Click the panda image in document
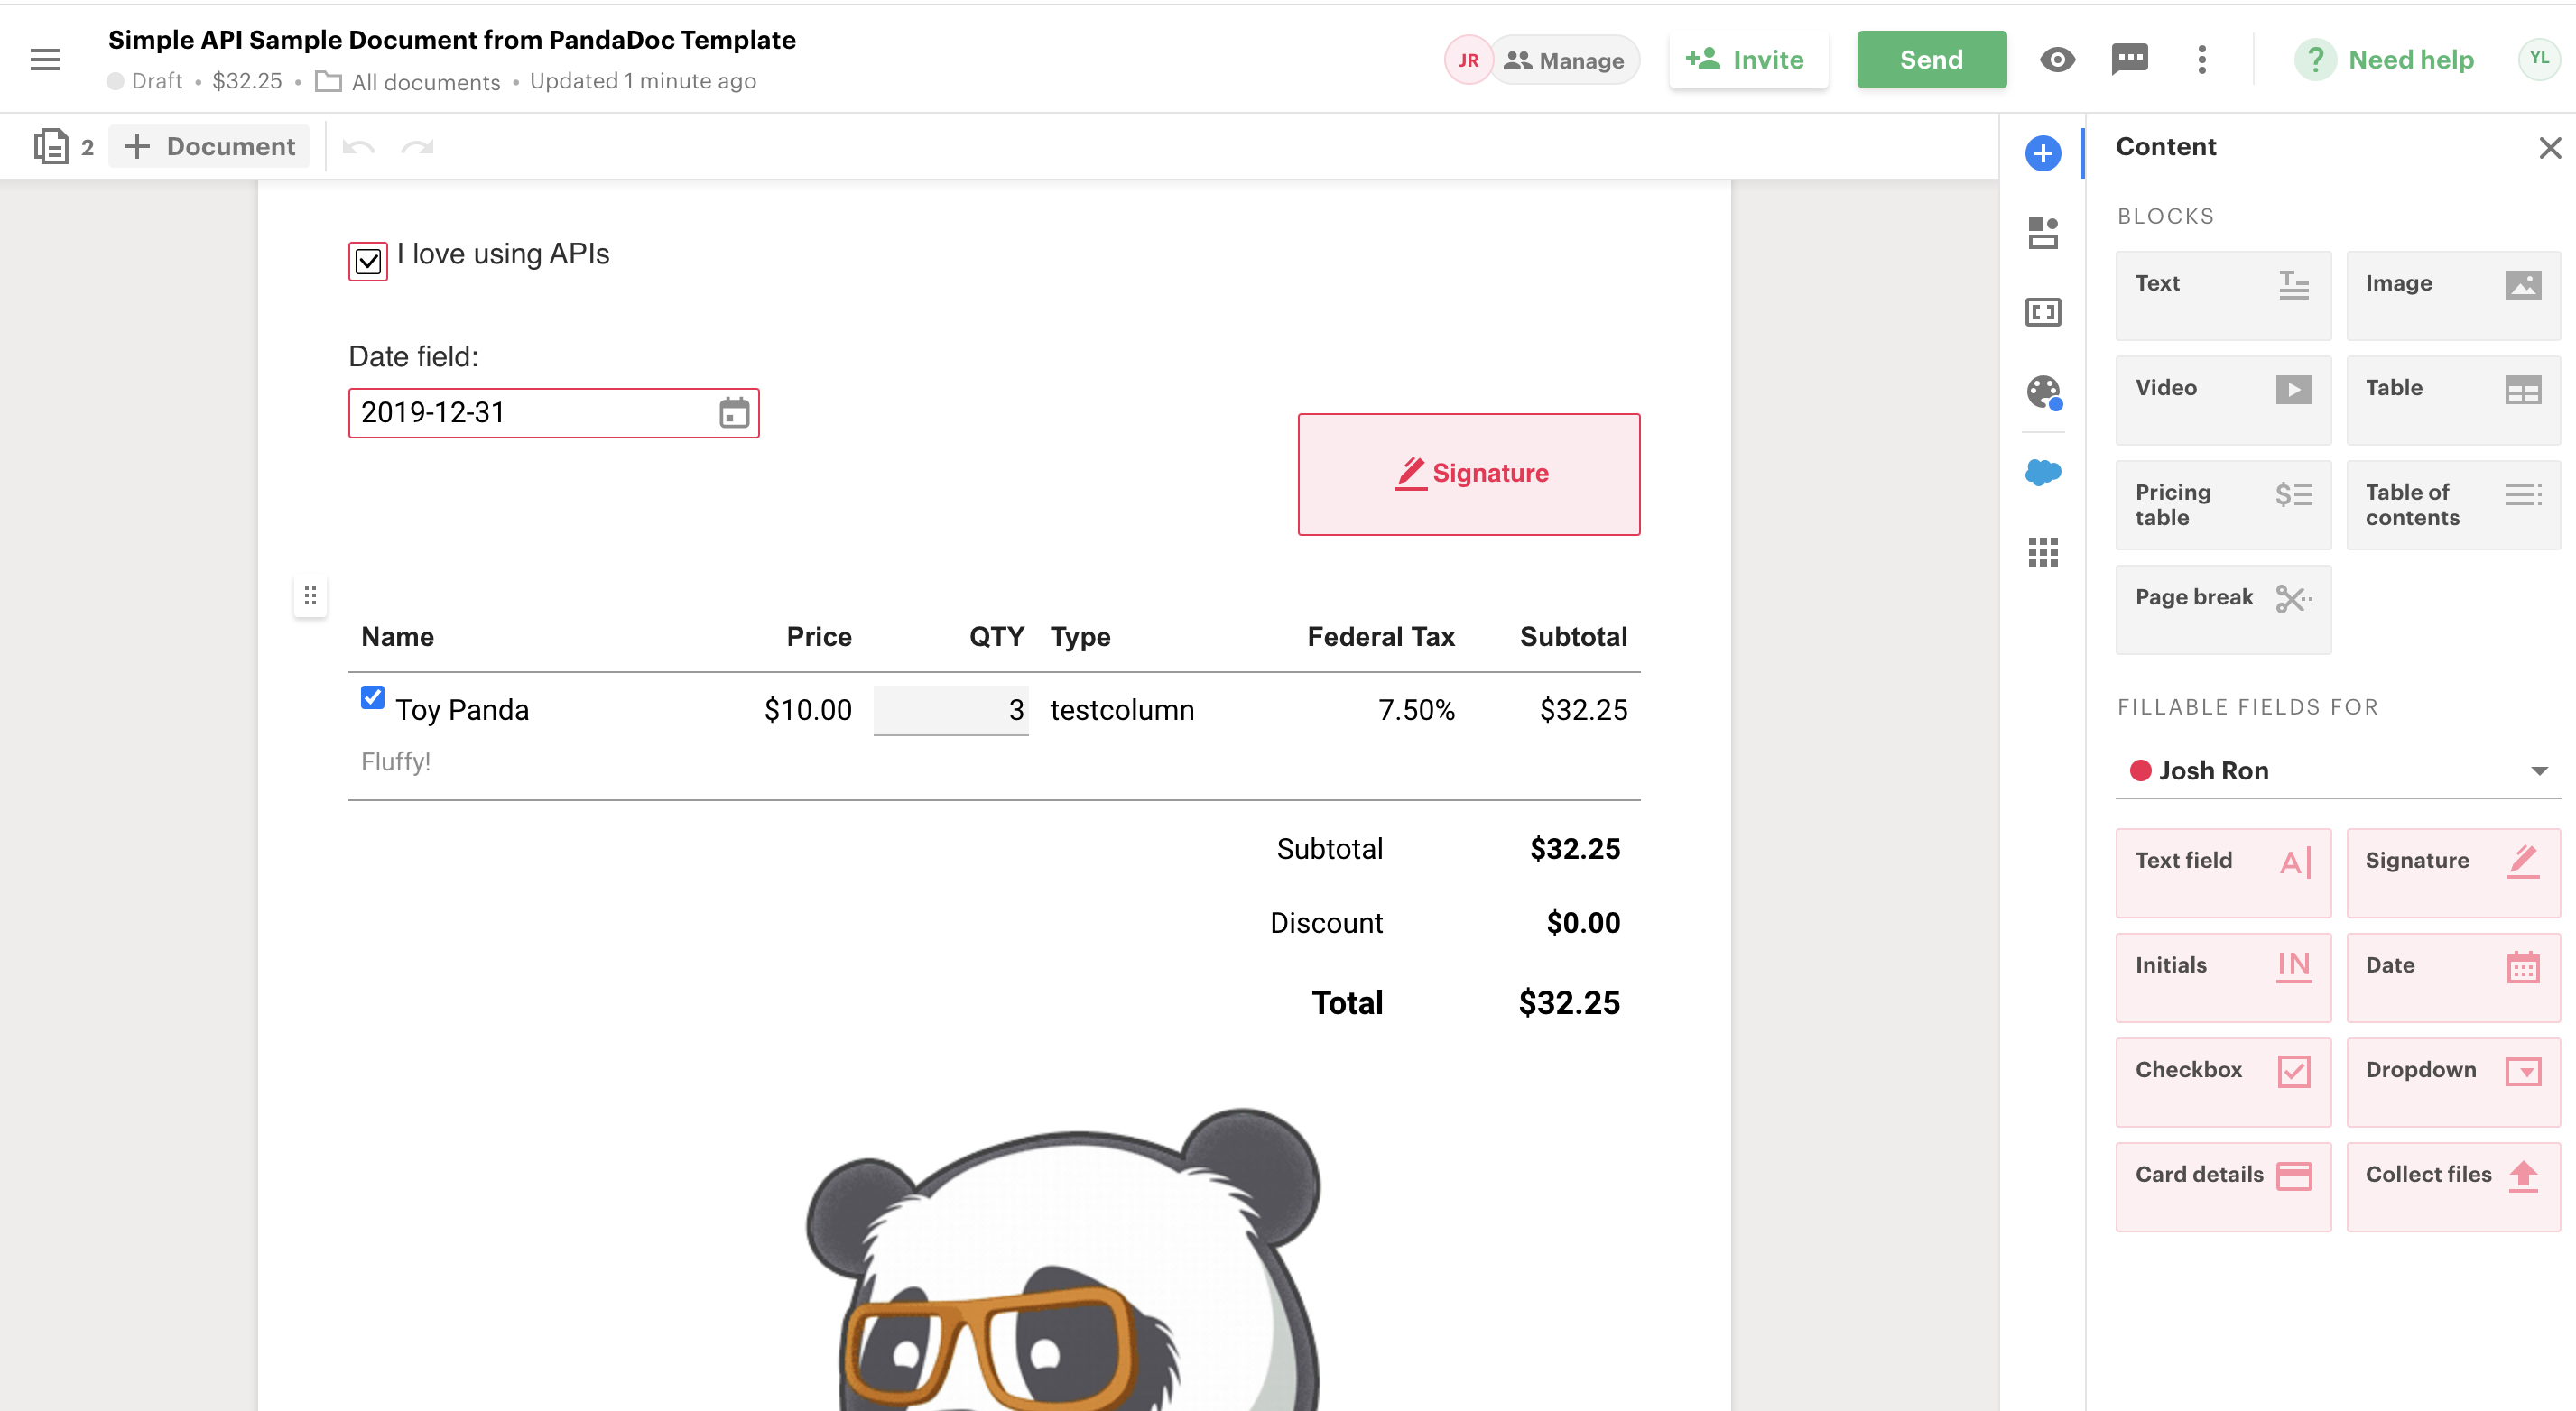The image size is (2576, 1411). [1063, 1259]
